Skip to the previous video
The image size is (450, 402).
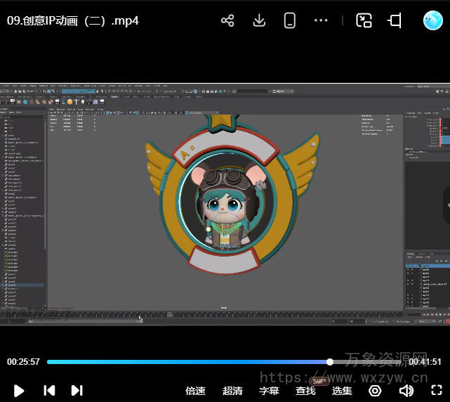pyautogui.click(x=49, y=390)
